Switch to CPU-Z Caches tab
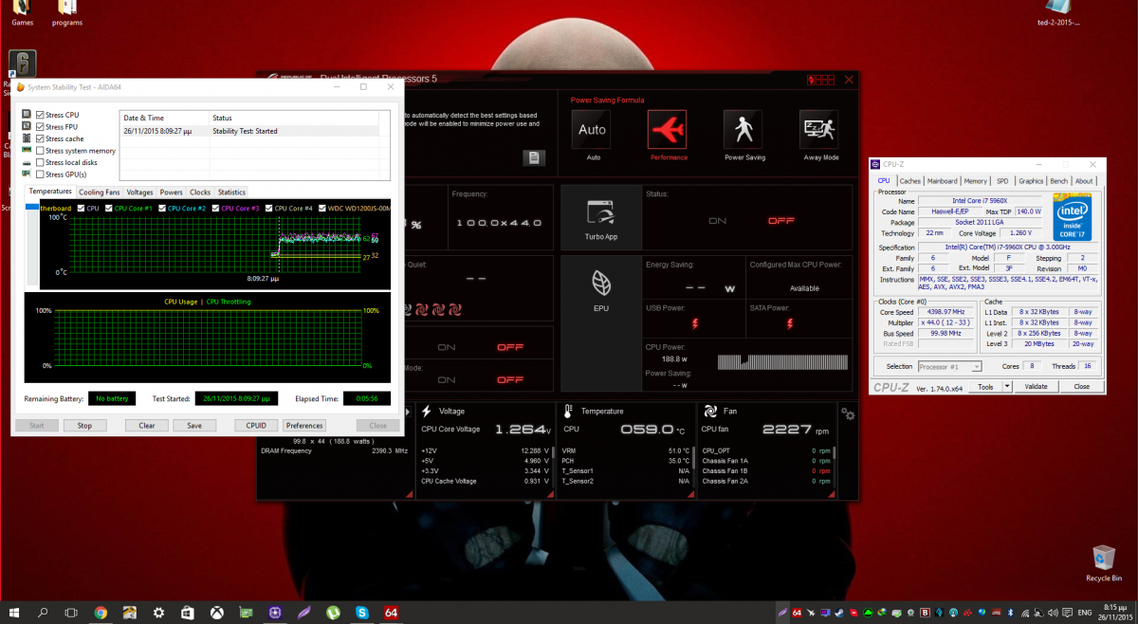The height and width of the screenshot is (624, 1138). point(910,180)
